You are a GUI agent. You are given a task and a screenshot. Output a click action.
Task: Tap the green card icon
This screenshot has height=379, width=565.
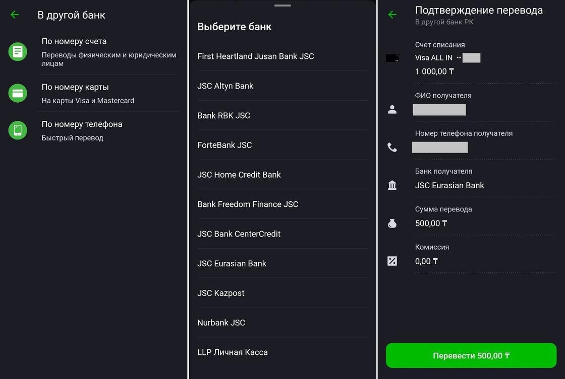tap(18, 93)
